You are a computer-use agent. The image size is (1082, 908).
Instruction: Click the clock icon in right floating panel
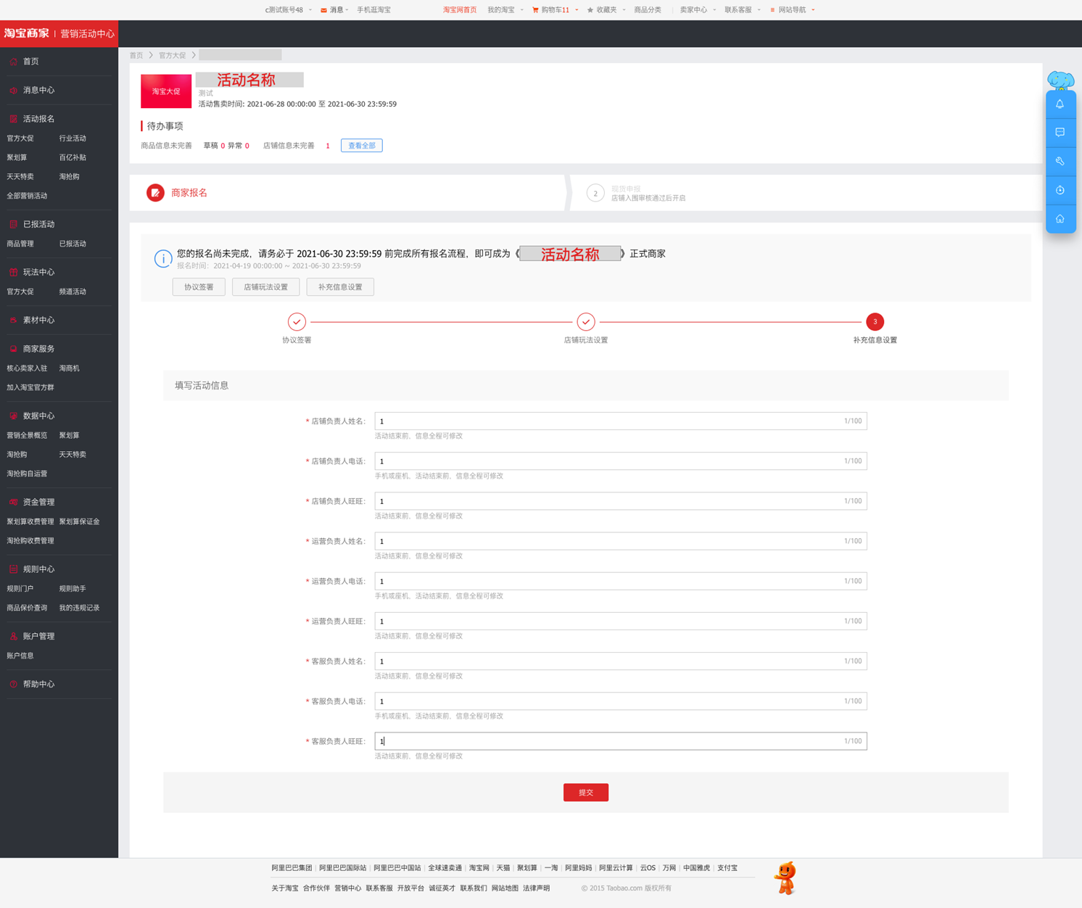pos(1060,190)
